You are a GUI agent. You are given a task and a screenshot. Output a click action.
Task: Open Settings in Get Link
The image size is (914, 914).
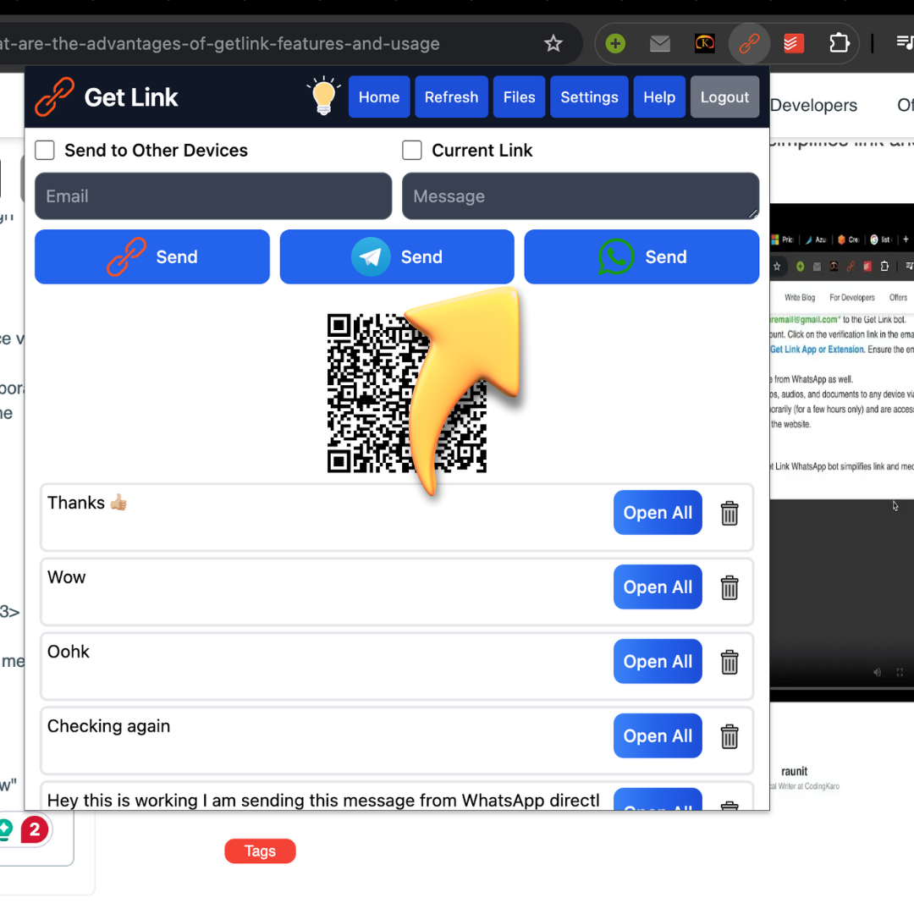click(589, 96)
